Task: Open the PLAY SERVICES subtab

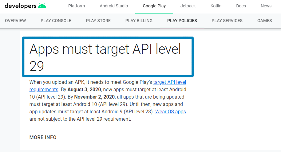Action: pyautogui.click(x=227, y=21)
